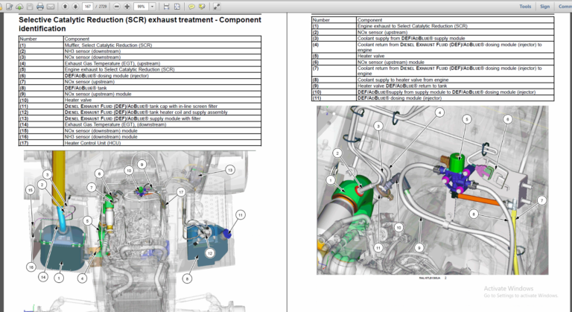Click the row 'NOx sensor (downstream) module'
The image size is (572, 312).
[x=140, y=130]
